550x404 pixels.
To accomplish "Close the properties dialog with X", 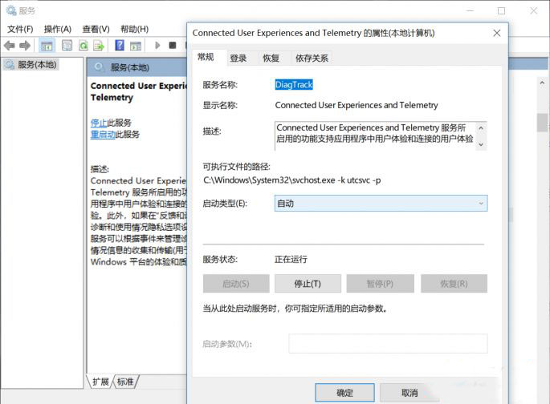I will (497, 33).
